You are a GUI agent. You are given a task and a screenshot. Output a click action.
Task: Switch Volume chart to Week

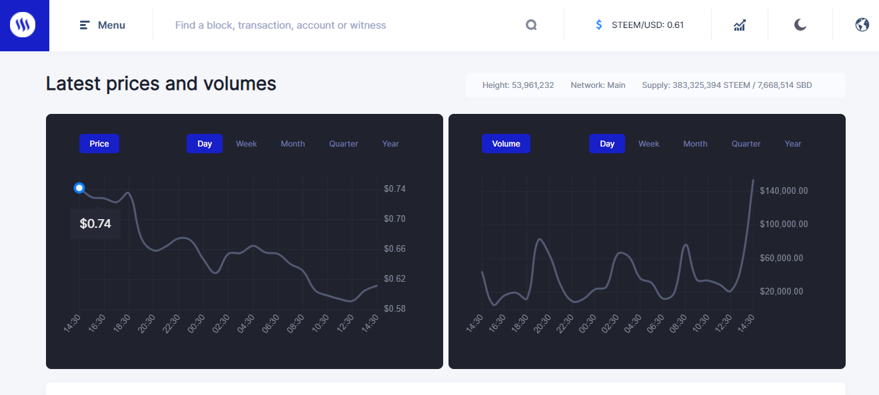pyautogui.click(x=648, y=144)
